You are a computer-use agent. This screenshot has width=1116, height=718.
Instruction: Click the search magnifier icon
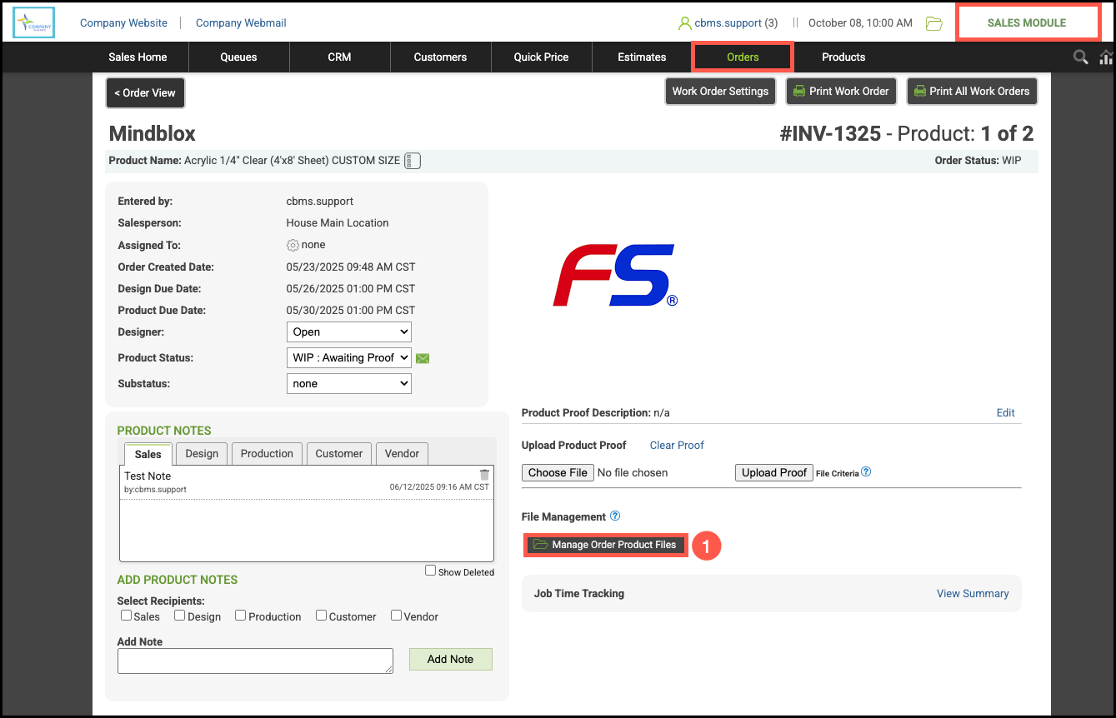point(1080,57)
